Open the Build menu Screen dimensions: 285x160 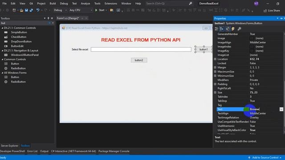[53, 4]
